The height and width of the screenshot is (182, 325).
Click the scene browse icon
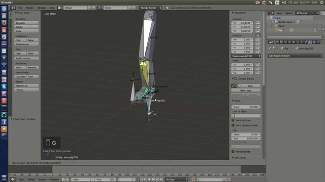pyautogui.click(x=100, y=8)
